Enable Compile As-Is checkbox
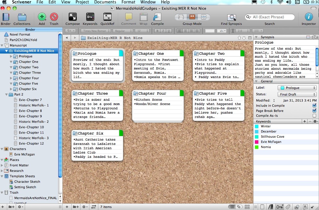The height and width of the screenshot is (210, 319). pos(314,116)
